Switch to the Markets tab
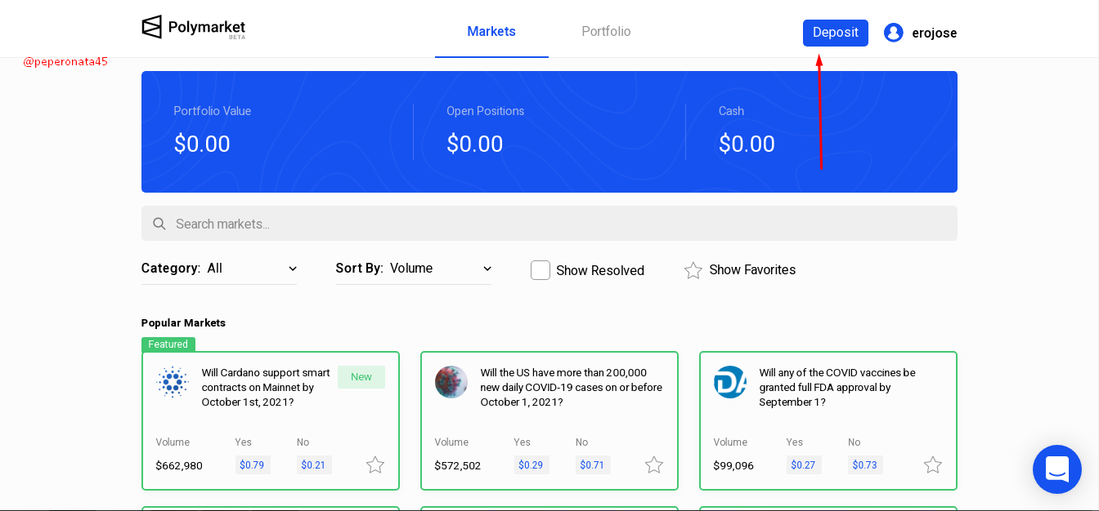 (x=491, y=31)
